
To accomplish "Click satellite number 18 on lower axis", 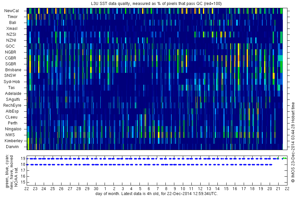I will (23, 164).
